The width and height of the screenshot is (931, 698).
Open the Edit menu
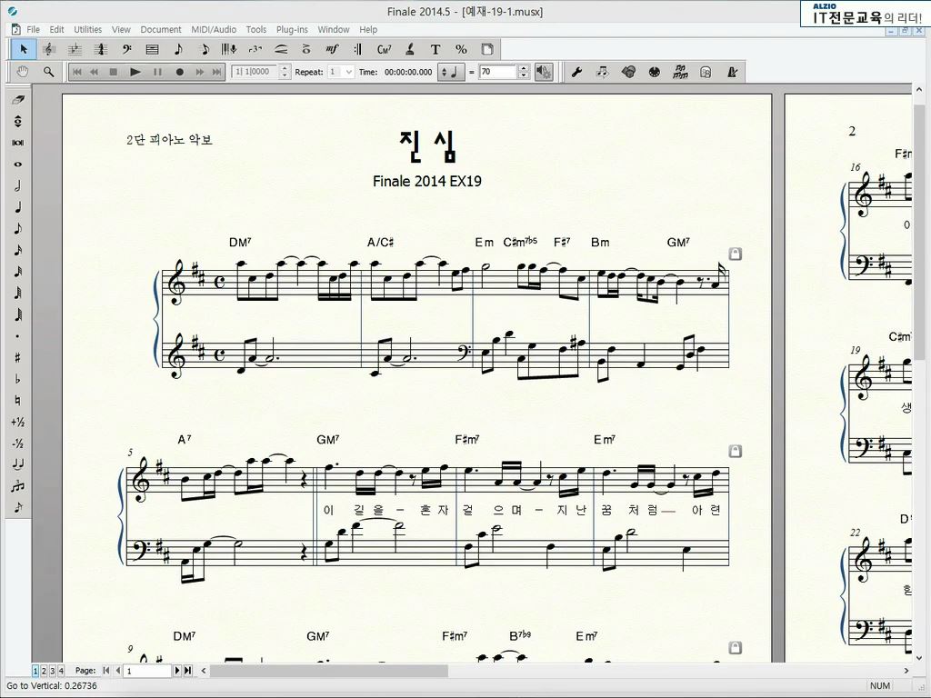click(56, 29)
